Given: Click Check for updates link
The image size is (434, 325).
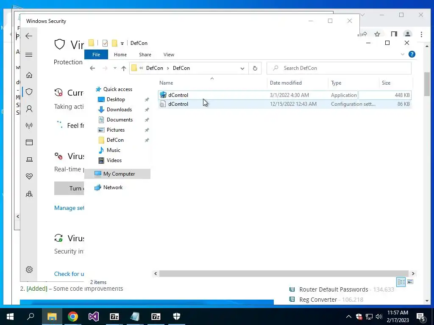Looking at the screenshot, I should (x=69, y=274).
